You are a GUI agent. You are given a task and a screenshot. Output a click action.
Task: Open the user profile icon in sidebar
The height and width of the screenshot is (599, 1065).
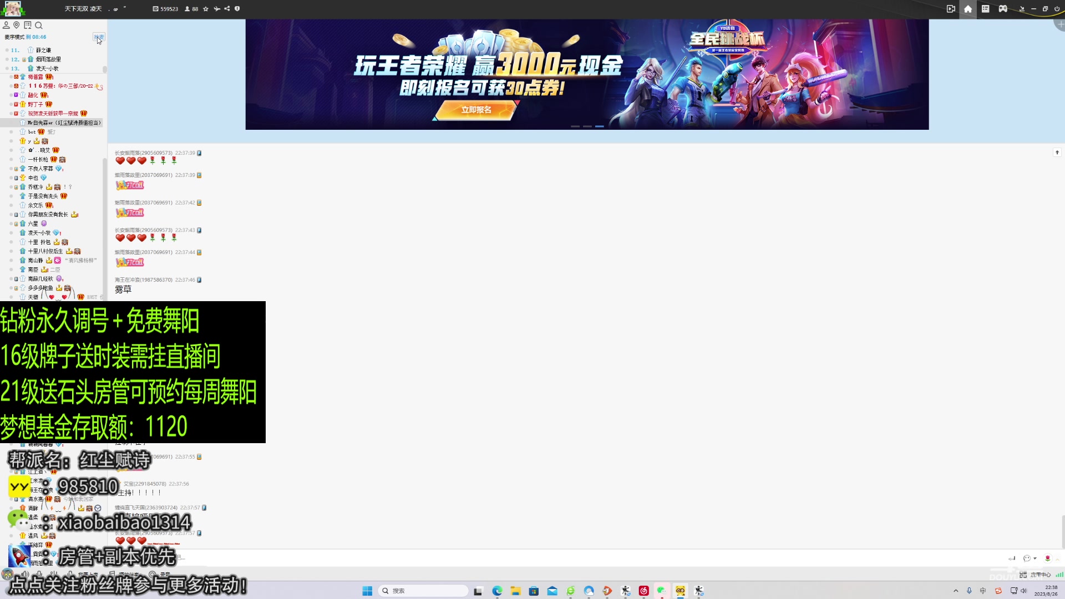(x=6, y=25)
